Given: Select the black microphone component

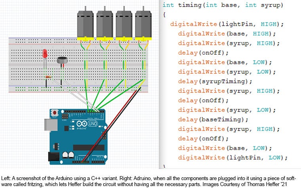Looking at the screenshot, I should [x=62, y=60].
